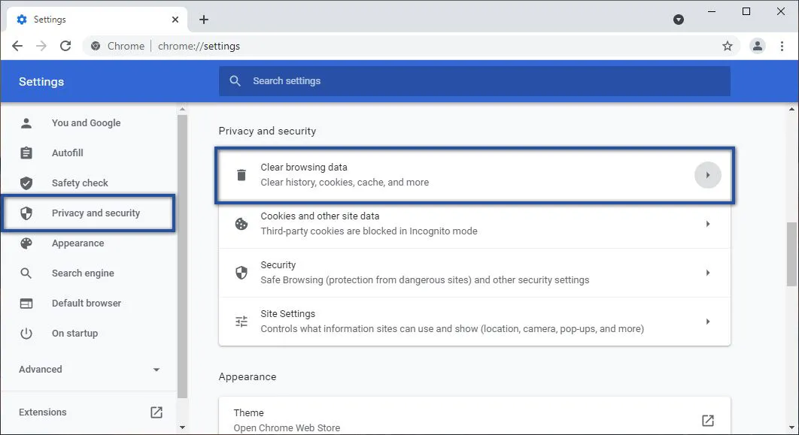The image size is (799, 435).
Task: Click the Privacy and security shield icon
Action: click(x=26, y=213)
